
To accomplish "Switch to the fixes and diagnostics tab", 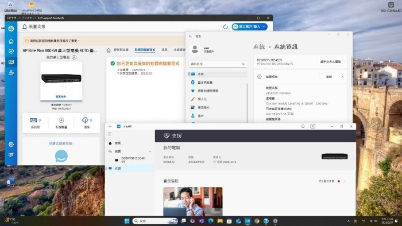I will (121, 50).
